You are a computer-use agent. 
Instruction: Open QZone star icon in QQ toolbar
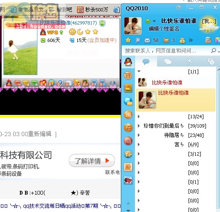point(128,40)
